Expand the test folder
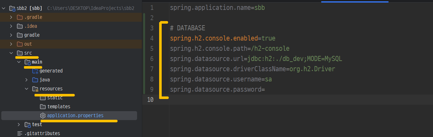433x137 pixels. click(x=19, y=125)
